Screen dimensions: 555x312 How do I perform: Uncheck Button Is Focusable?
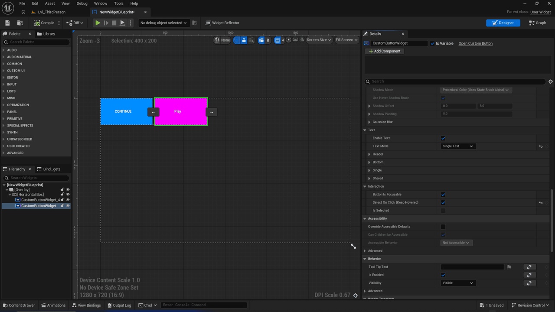[x=443, y=195]
